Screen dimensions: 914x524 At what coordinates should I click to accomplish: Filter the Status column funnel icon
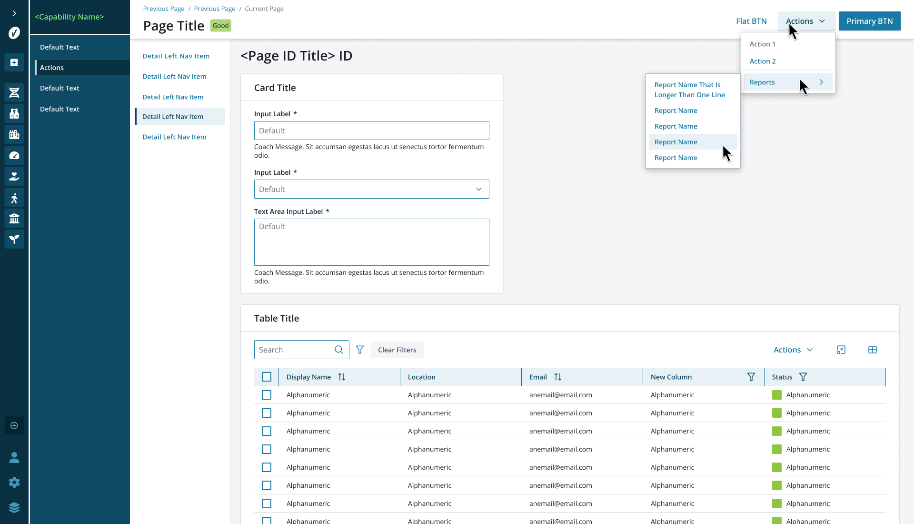pyautogui.click(x=803, y=377)
